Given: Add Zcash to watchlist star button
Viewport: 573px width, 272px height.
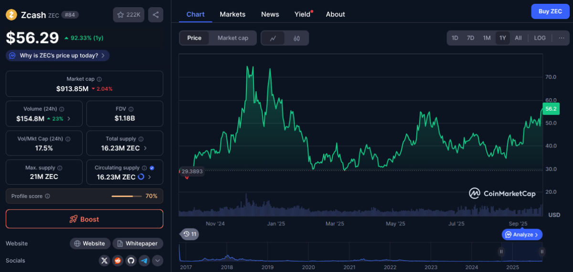Looking at the screenshot, I should click(128, 15).
